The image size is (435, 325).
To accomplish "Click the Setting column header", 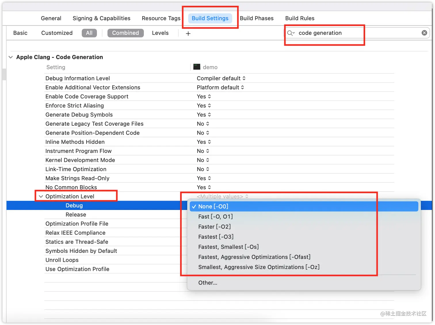I will tap(56, 67).
